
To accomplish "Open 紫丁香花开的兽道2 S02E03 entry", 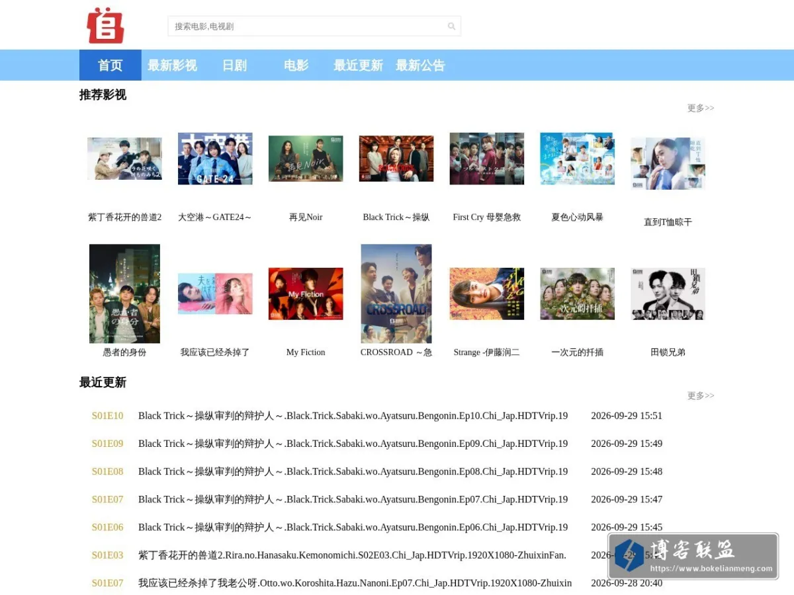I will [x=352, y=555].
